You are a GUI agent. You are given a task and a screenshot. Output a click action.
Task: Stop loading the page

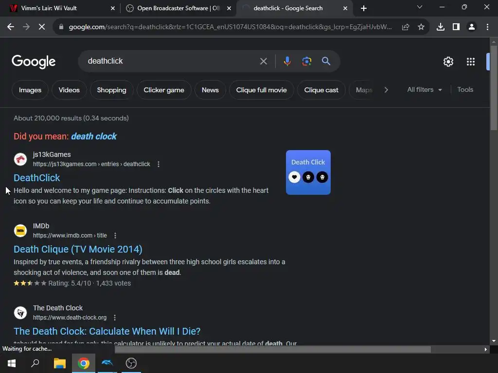pos(42,27)
